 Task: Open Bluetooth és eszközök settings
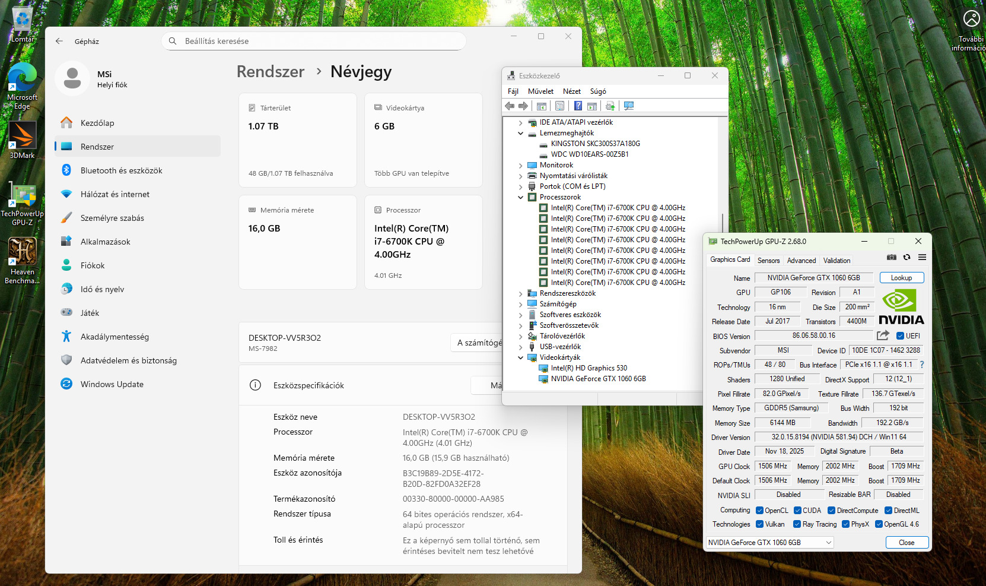point(138,170)
